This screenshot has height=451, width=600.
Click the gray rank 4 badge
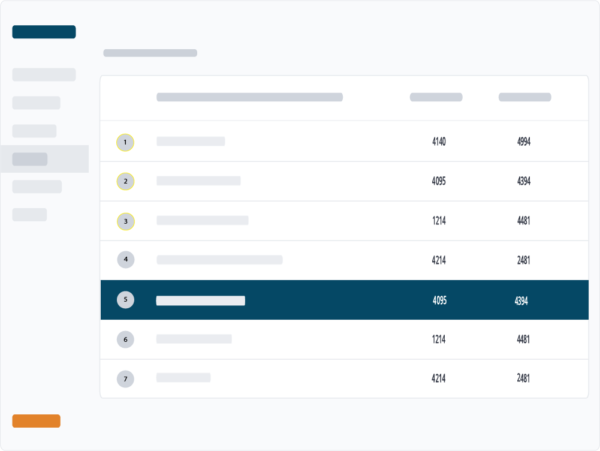125,260
